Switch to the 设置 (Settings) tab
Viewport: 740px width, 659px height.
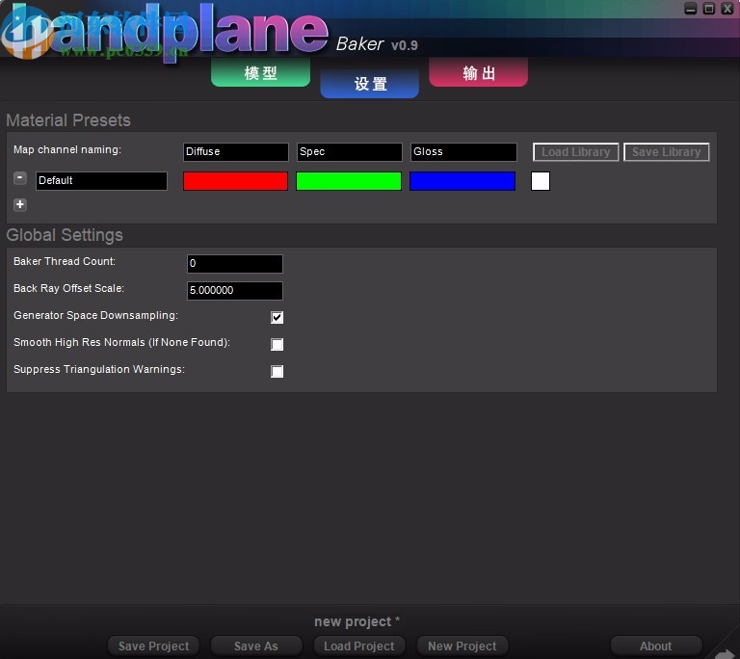[370, 84]
